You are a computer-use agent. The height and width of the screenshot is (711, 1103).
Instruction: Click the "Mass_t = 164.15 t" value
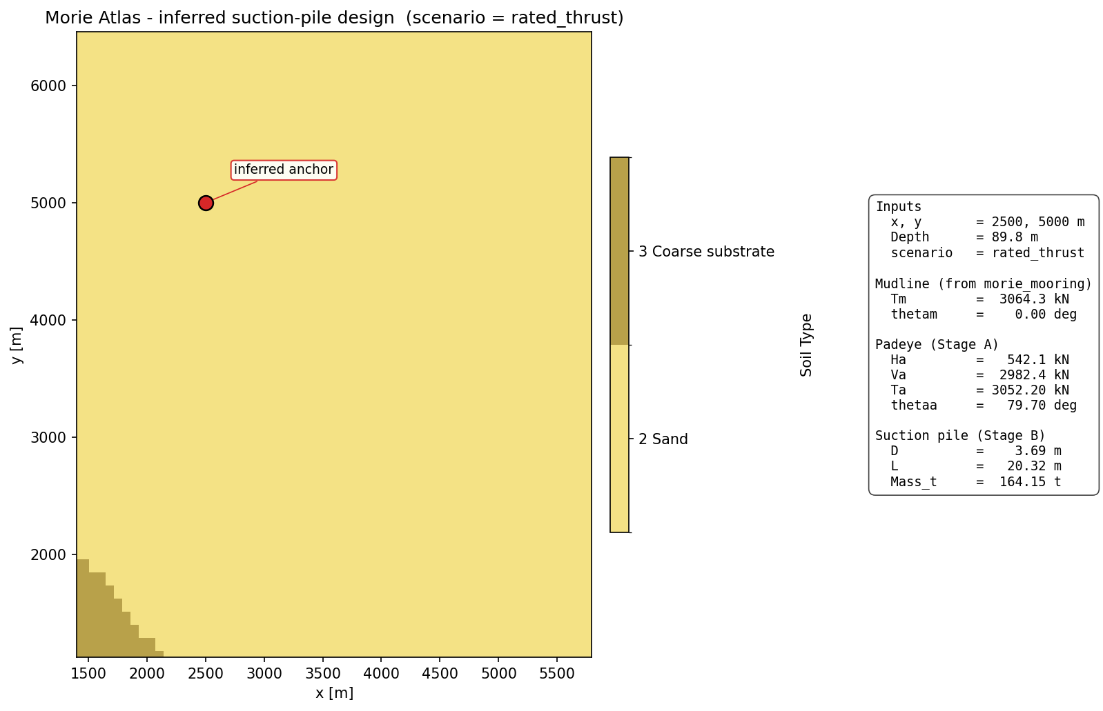pyautogui.click(x=975, y=481)
